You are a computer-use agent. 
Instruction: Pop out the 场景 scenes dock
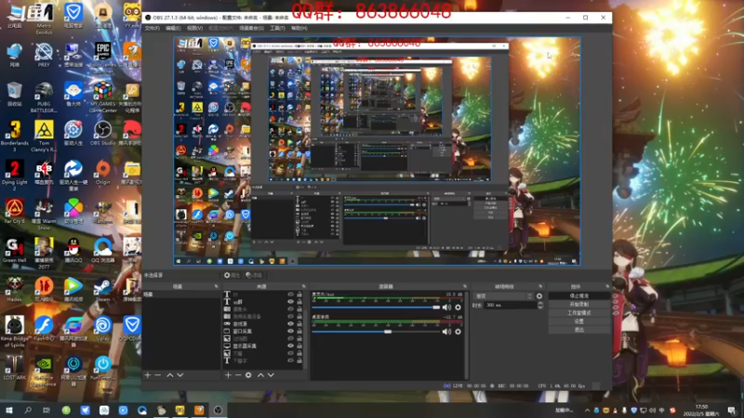click(217, 287)
